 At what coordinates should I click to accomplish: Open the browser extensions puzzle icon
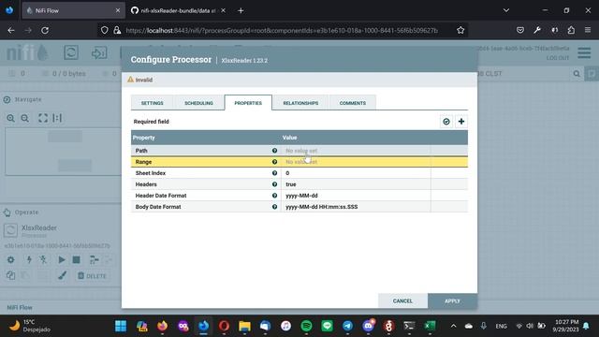click(x=571, y=30)
